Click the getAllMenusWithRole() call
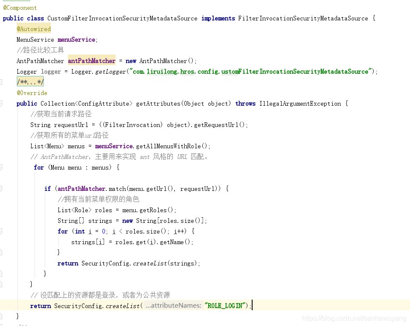 [x=172, y=146]
